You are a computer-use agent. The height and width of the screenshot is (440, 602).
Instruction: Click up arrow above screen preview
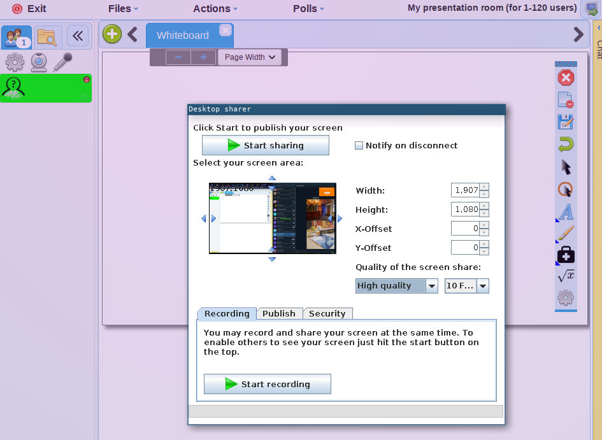(x=272, y=178)
